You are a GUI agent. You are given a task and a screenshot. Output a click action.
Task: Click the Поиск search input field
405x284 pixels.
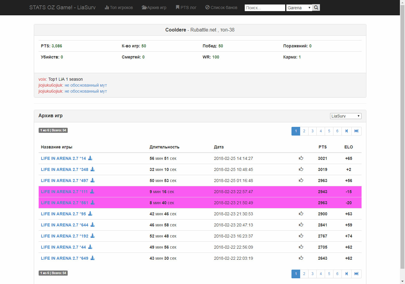(265, 8)
